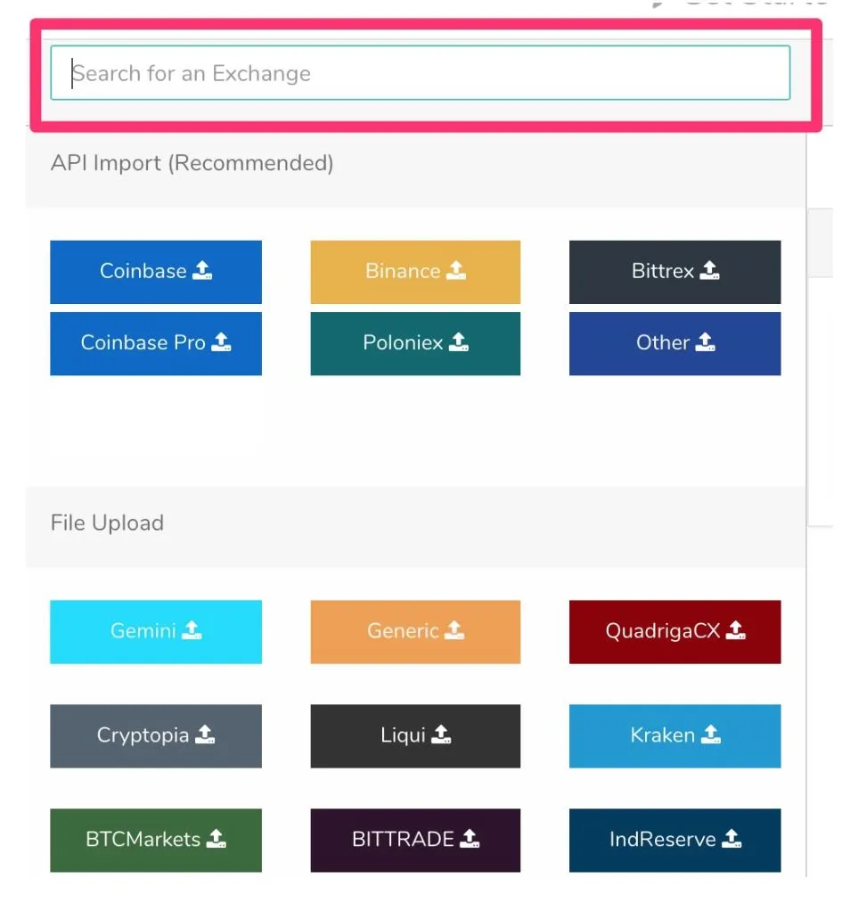Pick the Bittrex import button
The width and height of the screenshot is (842, 903).
pos(674,271)
